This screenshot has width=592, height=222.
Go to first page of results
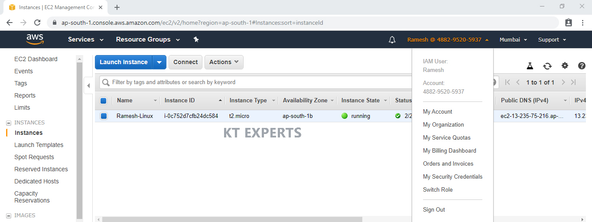click(507, 82)
